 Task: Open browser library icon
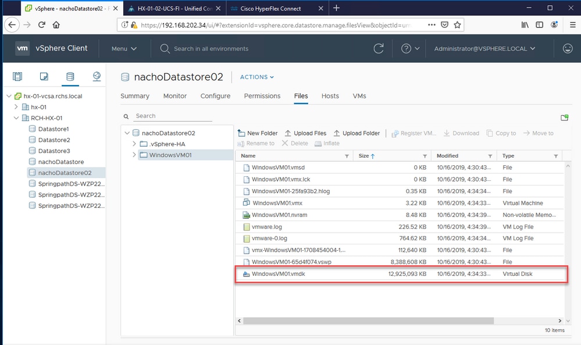pos(525,25)
